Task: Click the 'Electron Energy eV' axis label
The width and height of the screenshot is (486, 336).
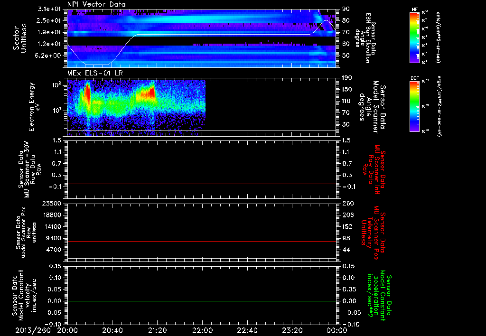Action: [x=35, y=107]
